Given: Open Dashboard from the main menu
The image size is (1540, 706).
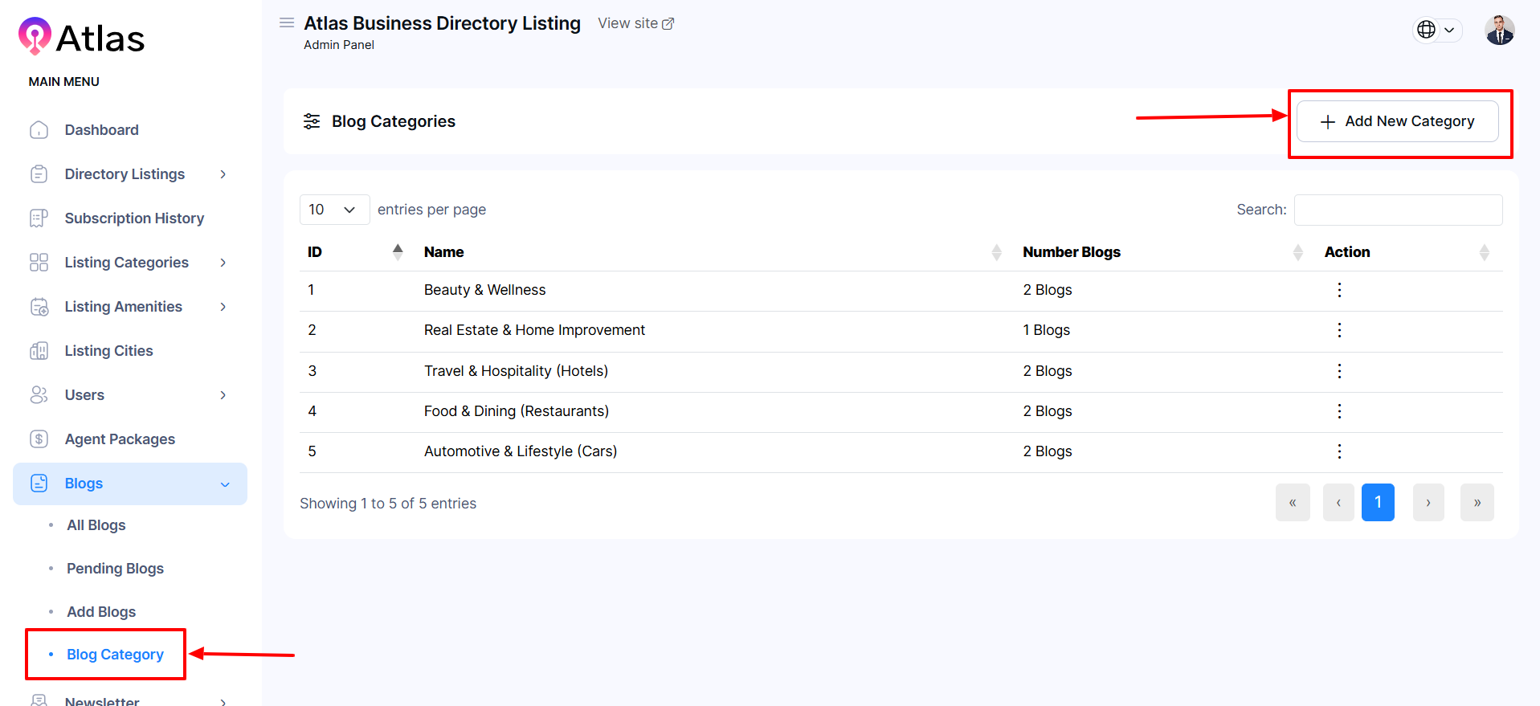Looking at the screenshot, I should click(x=101, y=130).
